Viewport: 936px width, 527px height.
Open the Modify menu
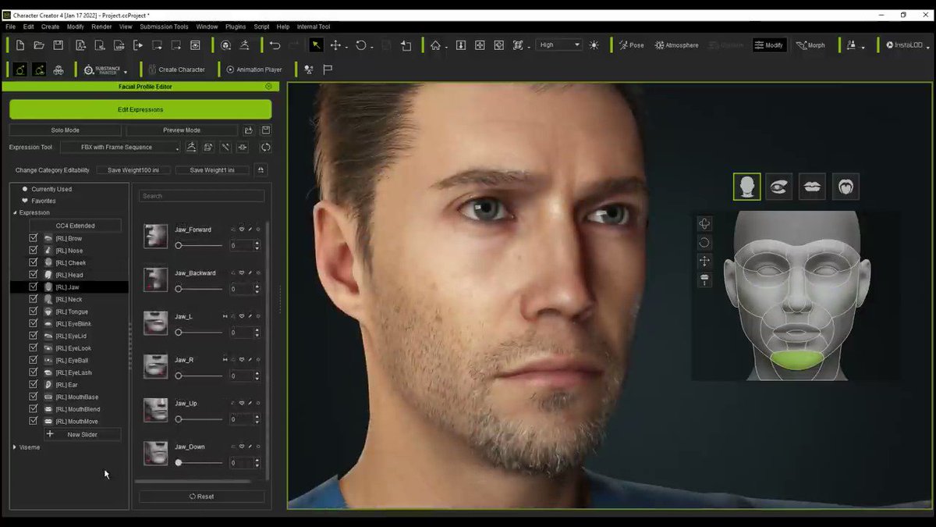(76, 27)
